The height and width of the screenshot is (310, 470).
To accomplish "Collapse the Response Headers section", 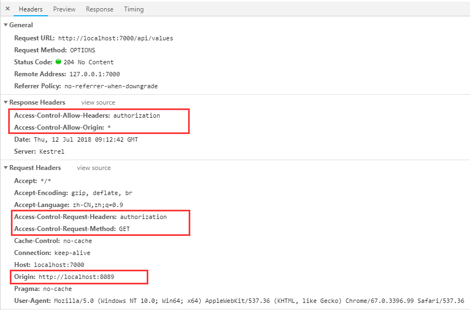I will [x=6, y=102].
